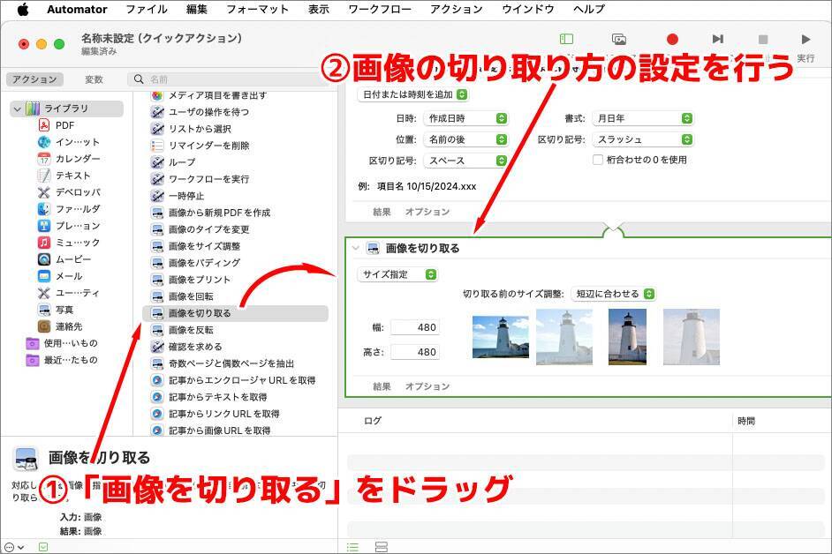Select the カレンダー category icon
The image size is (832, 554).
pyautogui.click(x=44, y=159)
